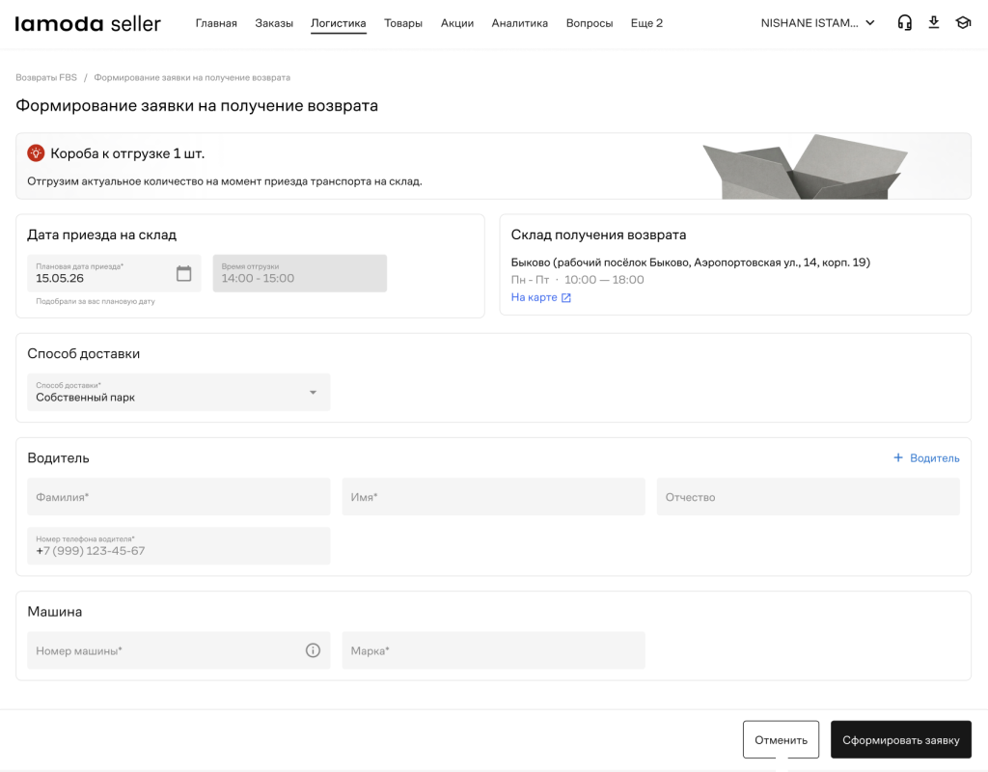Click the car number info icon
Image resolution: width=988 pixels, height=772 pixels.
313,650
